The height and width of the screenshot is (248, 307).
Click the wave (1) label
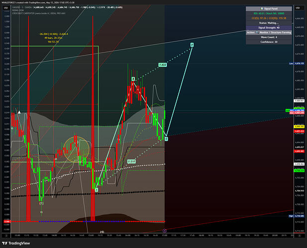coord(41,203)
